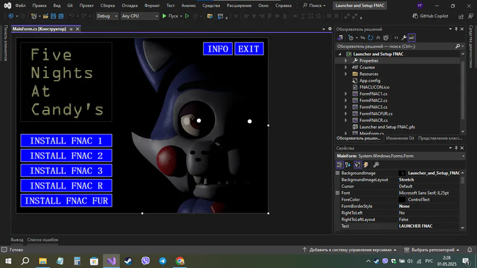Select the INFO button on the form
This screenshot has width=477, height=268.
click(x=218, y=49)
